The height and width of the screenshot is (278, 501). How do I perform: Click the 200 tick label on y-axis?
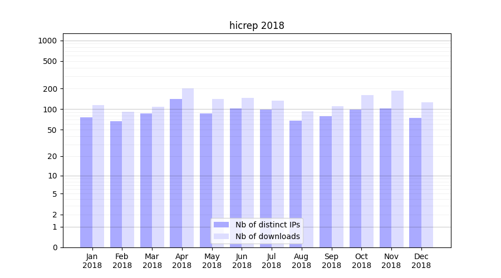coord(51,89)
